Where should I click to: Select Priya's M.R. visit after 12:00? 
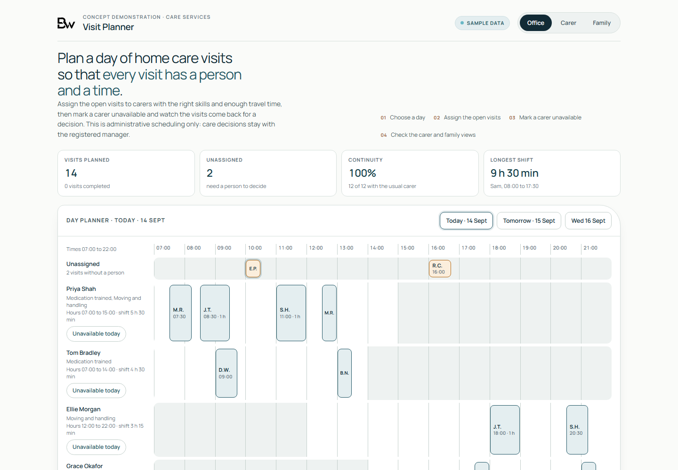(x=329, y=313)
